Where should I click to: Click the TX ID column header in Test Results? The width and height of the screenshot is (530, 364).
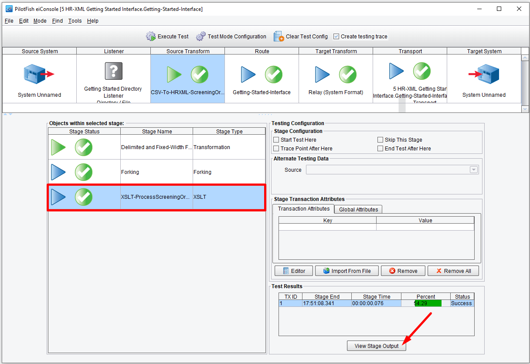(x=291, y=296)
